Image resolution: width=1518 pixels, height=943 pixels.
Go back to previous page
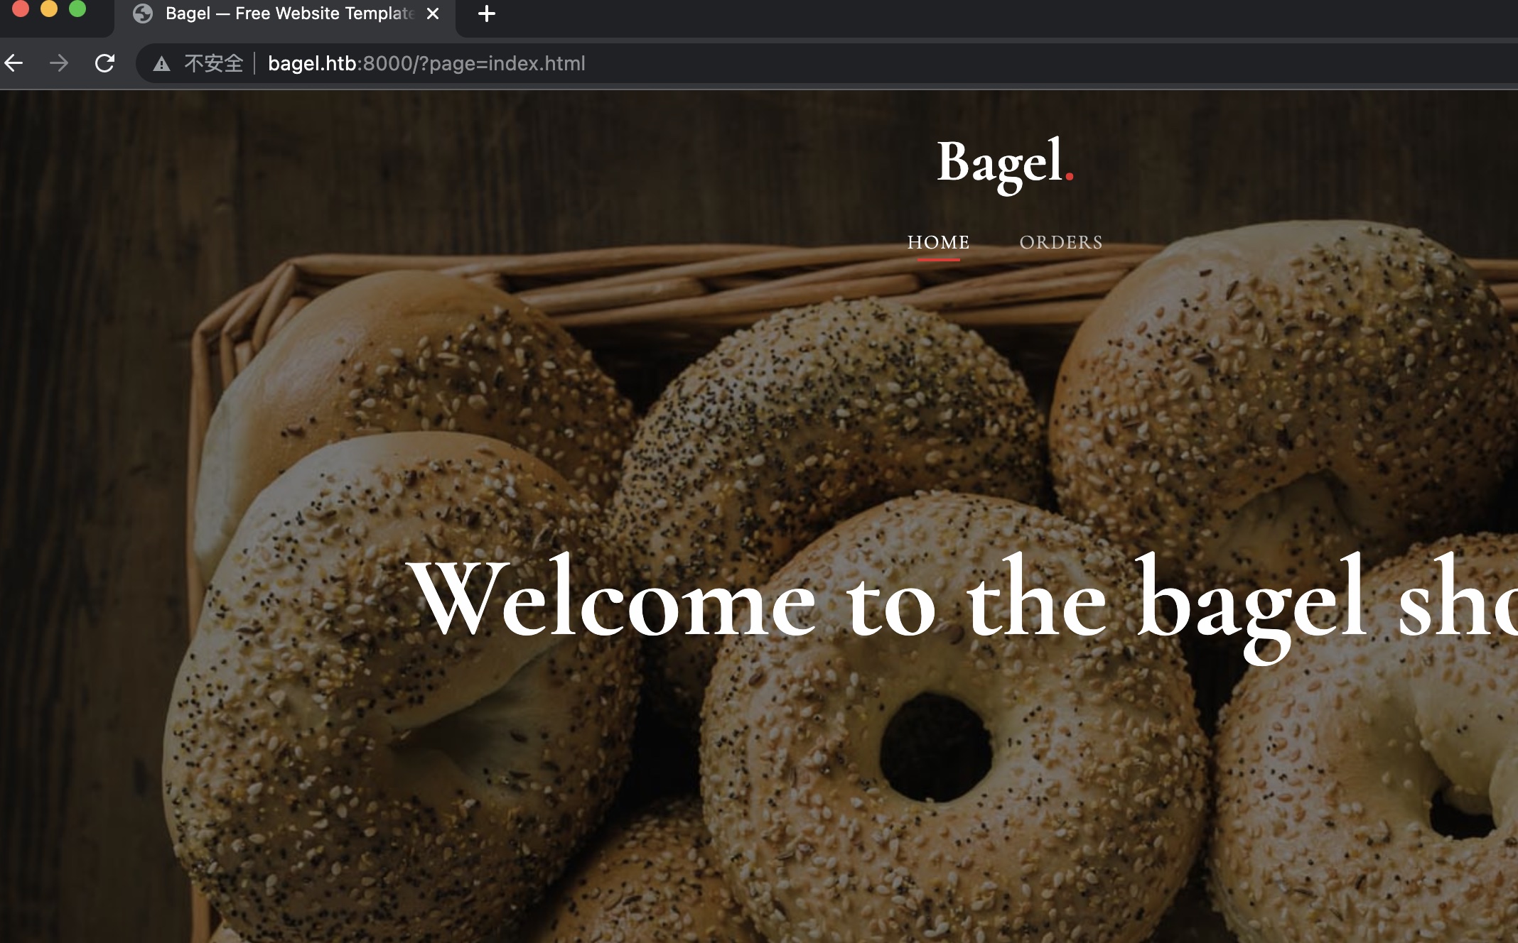point(14,63)
